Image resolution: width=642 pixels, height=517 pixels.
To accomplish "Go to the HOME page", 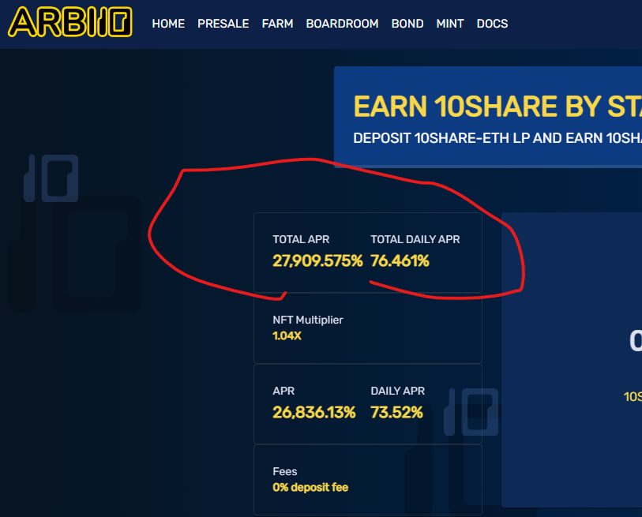I will tap(168, 24).
